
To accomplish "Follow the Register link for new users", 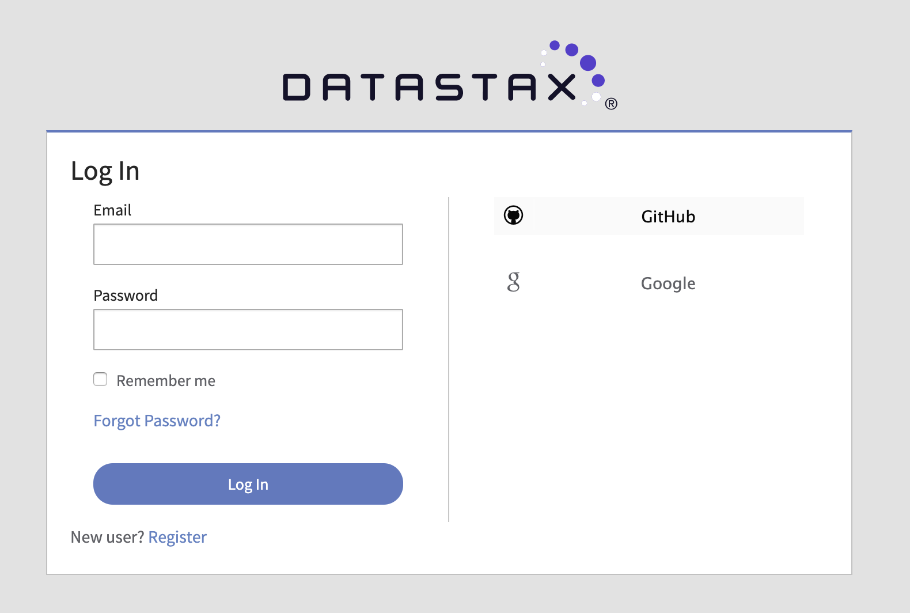I will click(x=177, y=537).
